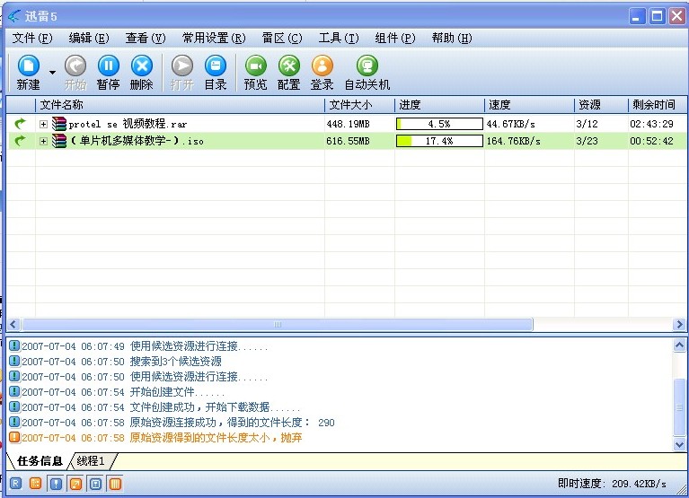Viewport: 689px width, 498px height.
Task: Open the 常用设置(R) menu
Action: tap(214, 39)
